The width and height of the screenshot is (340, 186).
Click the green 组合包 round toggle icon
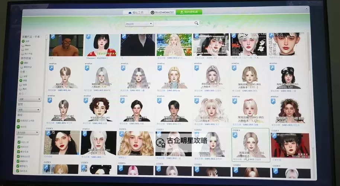click(x=19, y=126)
